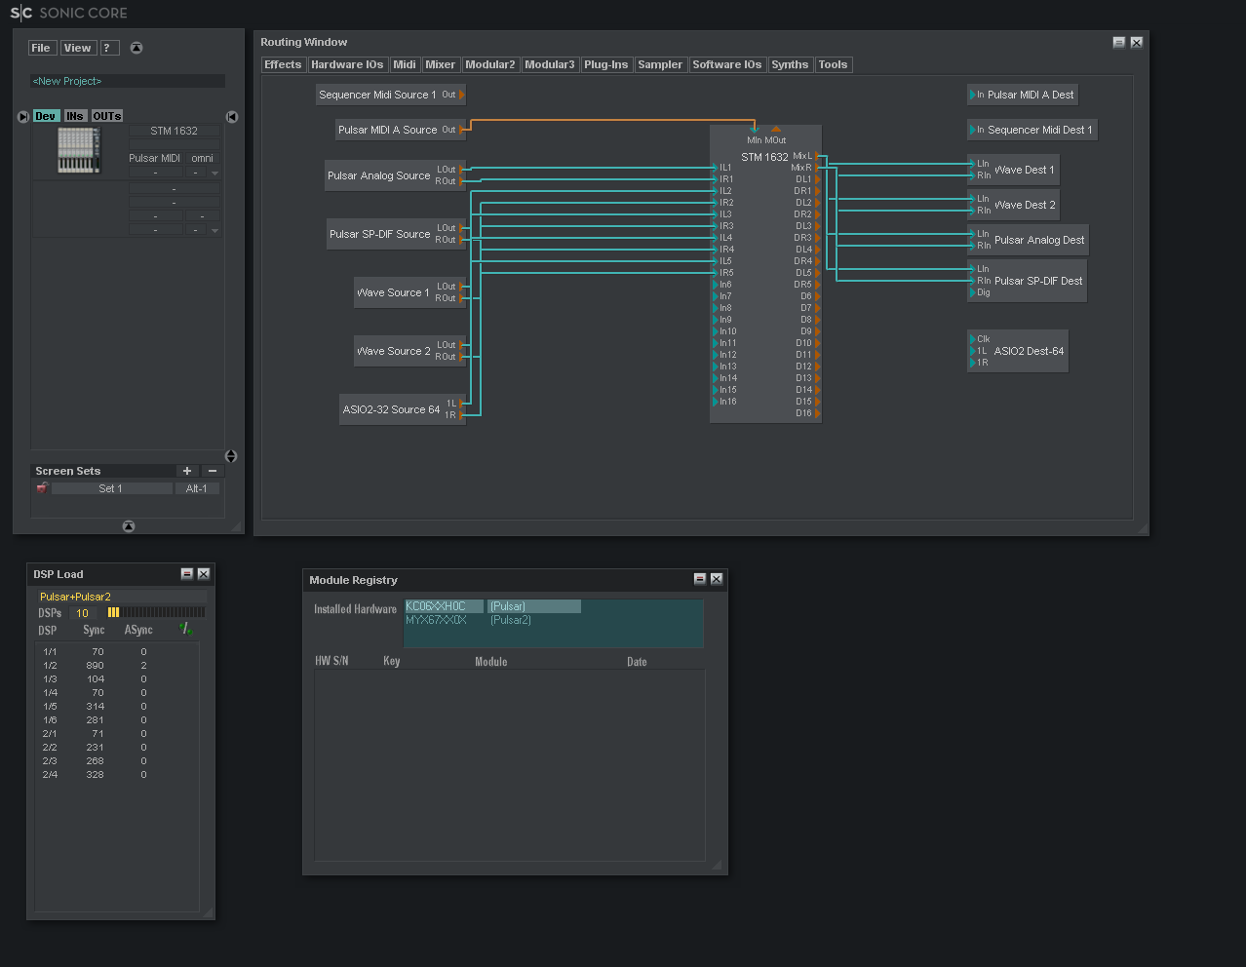Image resolution: width=1246 pixels, height=967 pixels.
Task: Open the Synths menu in Routing Window
Action: pos(790,65)
